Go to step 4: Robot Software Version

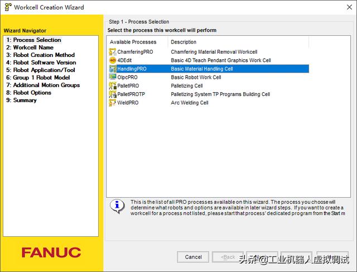point(41,63)
